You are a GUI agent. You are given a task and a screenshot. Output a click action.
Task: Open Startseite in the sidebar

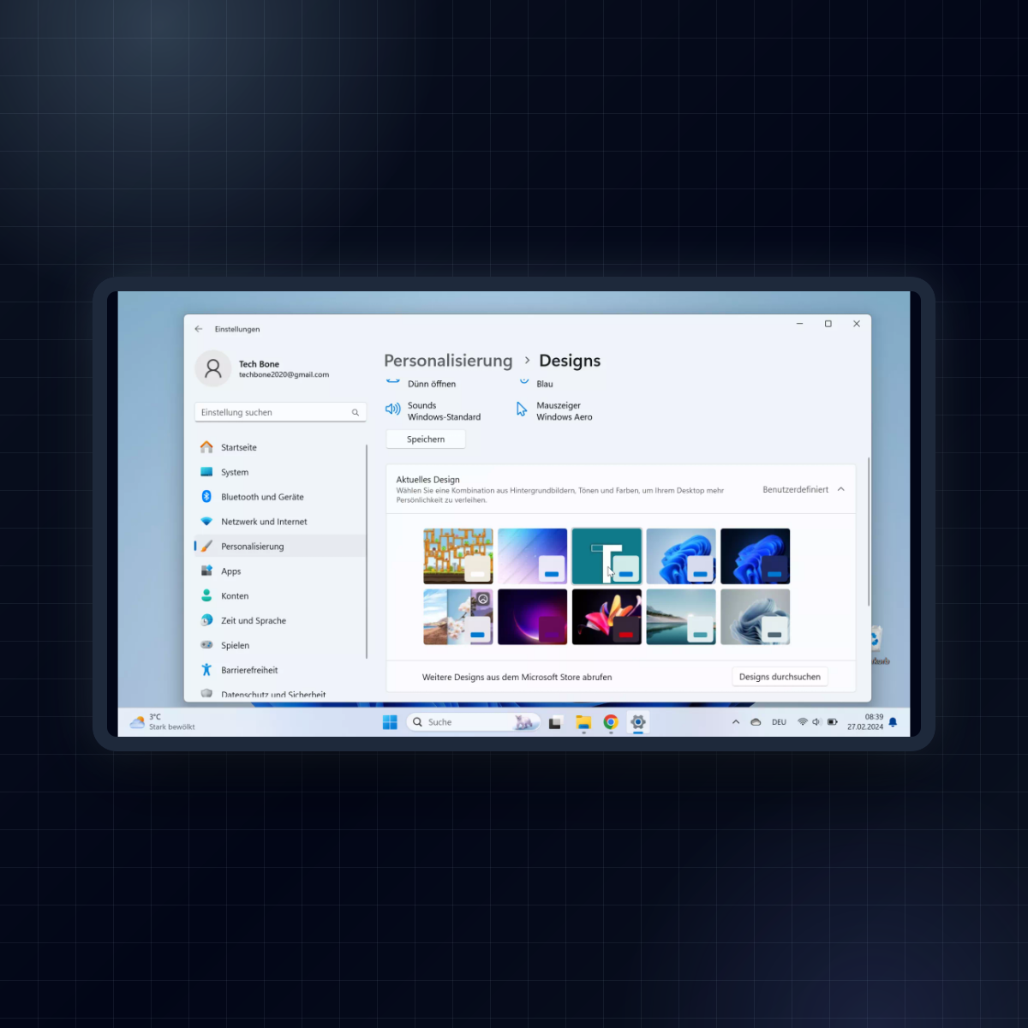[280, 447]
